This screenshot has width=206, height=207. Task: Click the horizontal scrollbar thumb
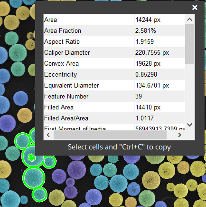coord(110,135)
